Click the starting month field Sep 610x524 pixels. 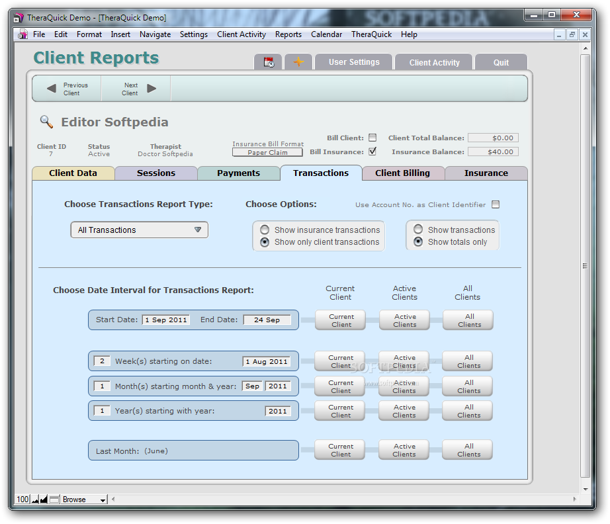(x=252, y=386)
